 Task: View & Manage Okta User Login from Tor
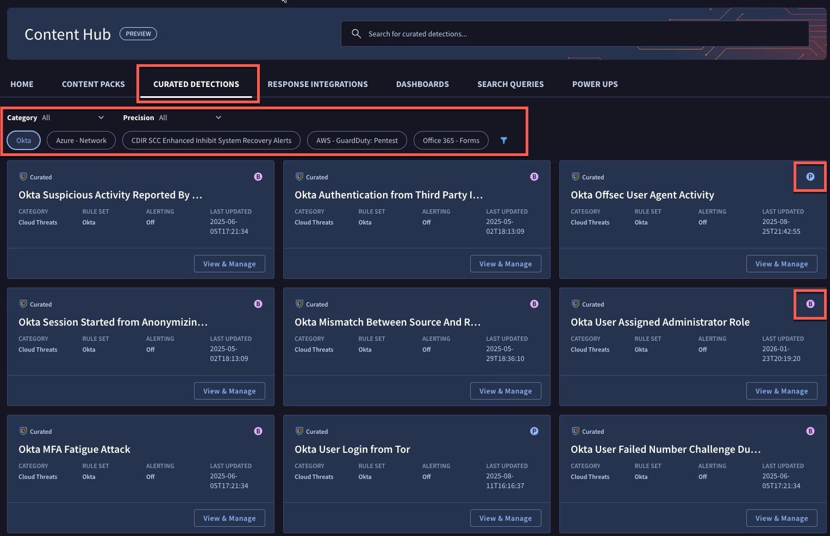506,518
